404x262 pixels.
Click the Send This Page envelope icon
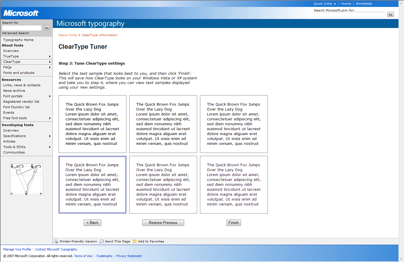tap(102, 241)
